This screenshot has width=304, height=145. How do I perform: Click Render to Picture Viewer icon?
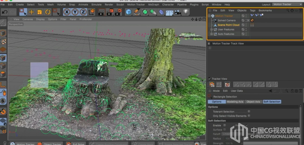coord(110,12)
